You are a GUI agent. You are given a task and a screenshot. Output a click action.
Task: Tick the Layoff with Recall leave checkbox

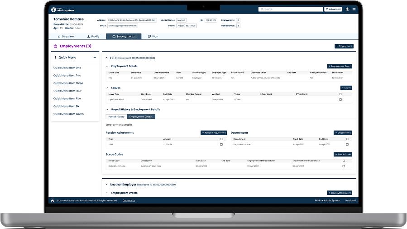(x=340, y=99)
